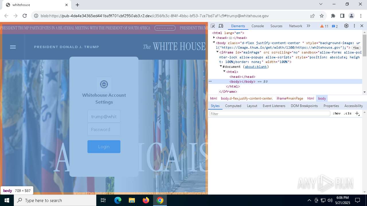Collapse the body d-flex node

[x=214, y=42]
